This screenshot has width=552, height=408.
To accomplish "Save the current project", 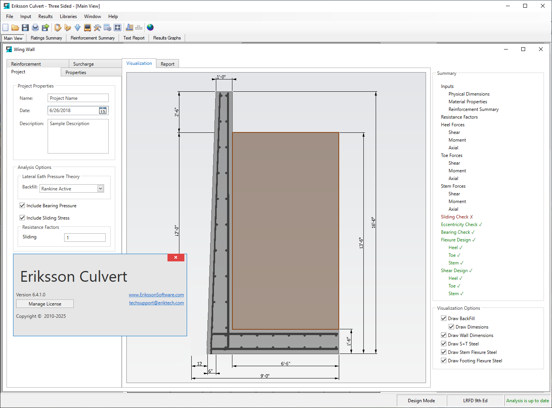I will tap(25, 27).
